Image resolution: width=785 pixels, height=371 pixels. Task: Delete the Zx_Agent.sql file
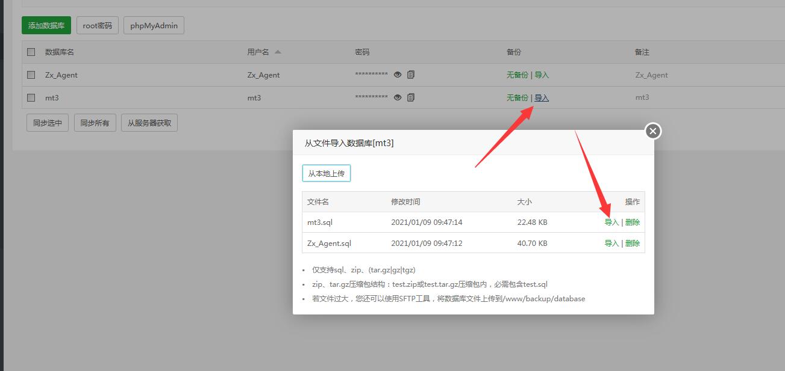pos(633,244)
